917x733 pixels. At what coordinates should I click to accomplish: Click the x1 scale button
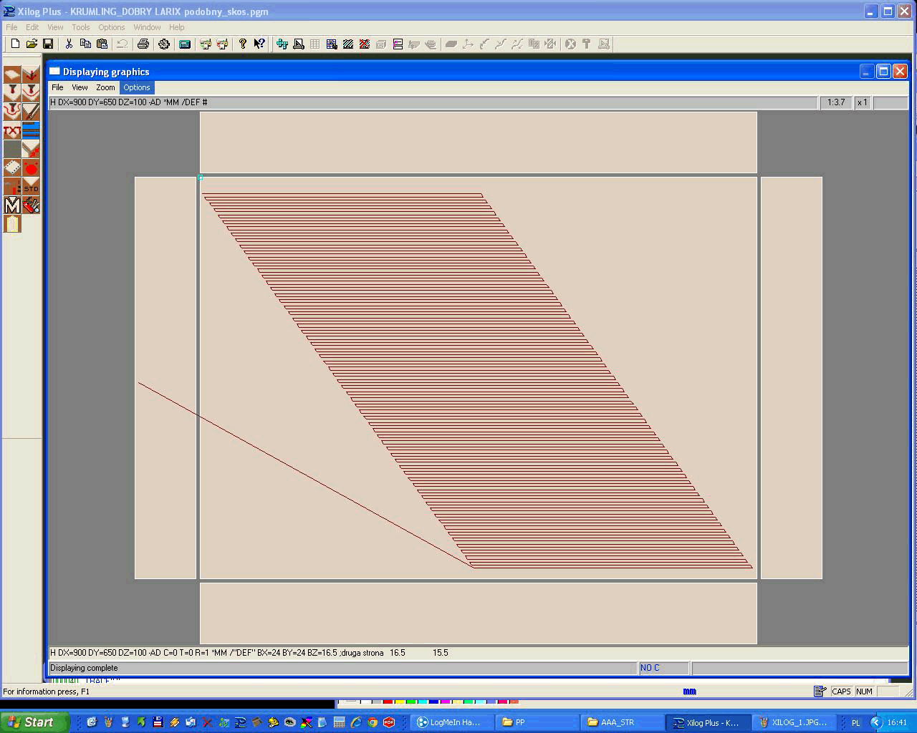coord(863,102)
